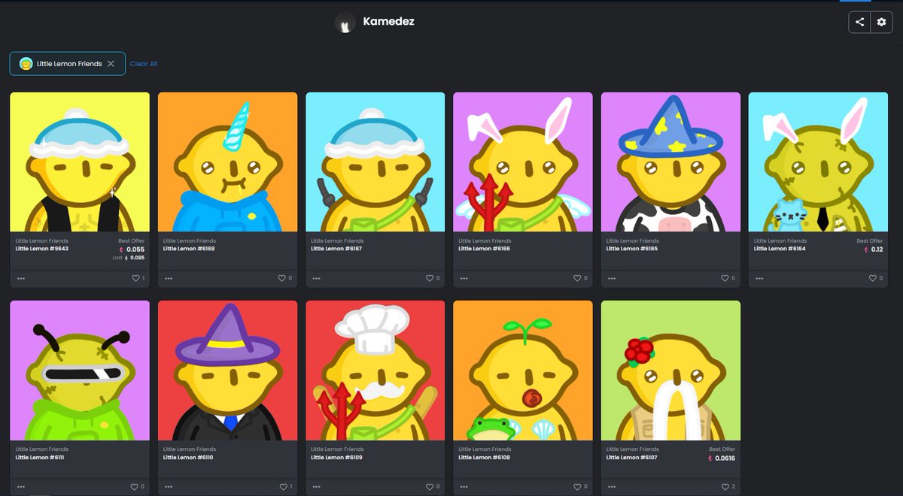Open Little Lemon Friends collection link above #6108
Viewport: 903px width, 496px height.
point(485,449)
